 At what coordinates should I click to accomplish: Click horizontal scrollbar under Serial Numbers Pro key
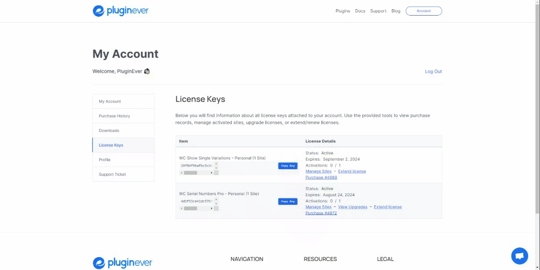pyautogui.click(x=197, y=208)
